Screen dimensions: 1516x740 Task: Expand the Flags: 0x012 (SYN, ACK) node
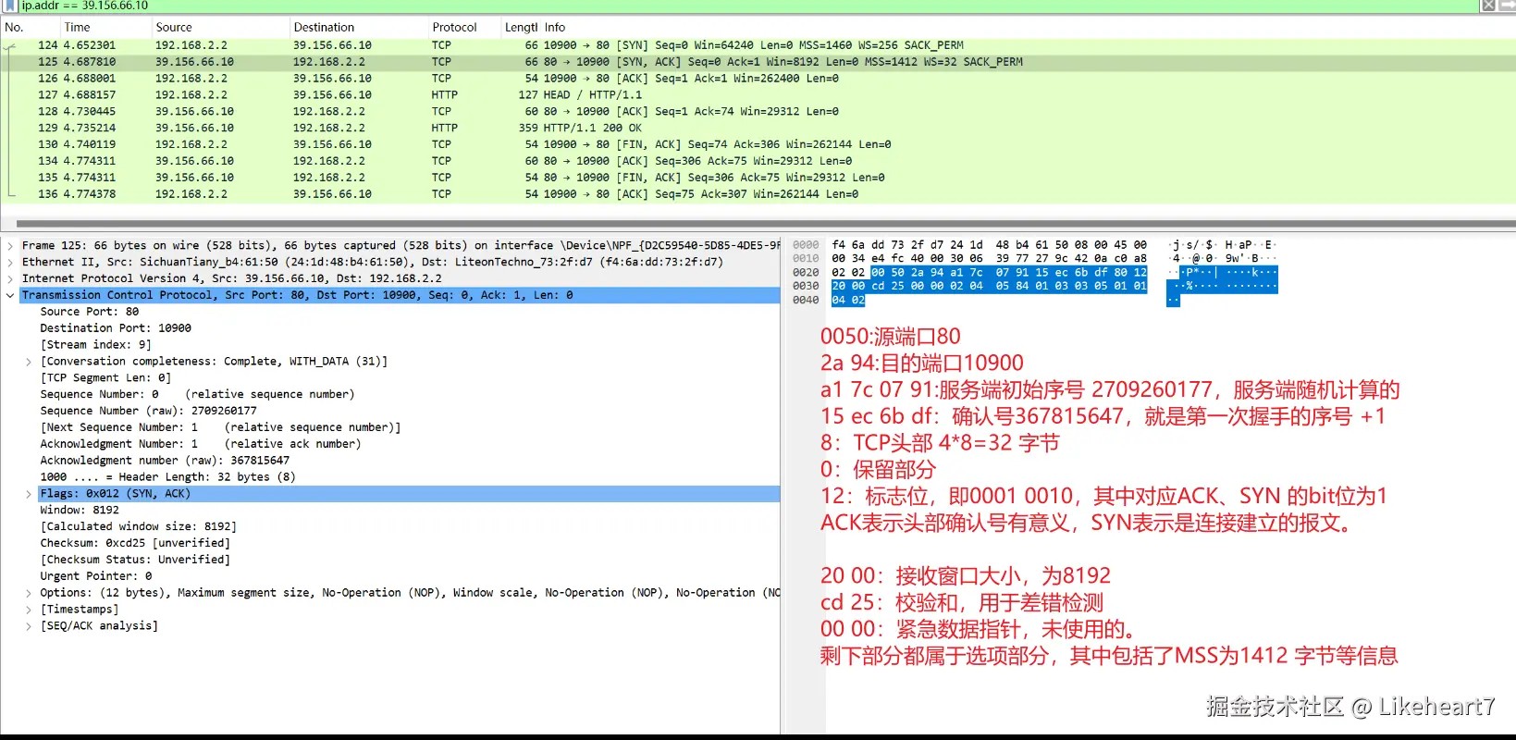(x=29, y=494)
